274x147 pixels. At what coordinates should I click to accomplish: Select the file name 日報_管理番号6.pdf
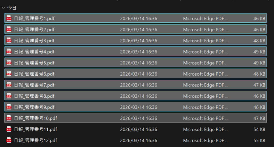point(34,74)
